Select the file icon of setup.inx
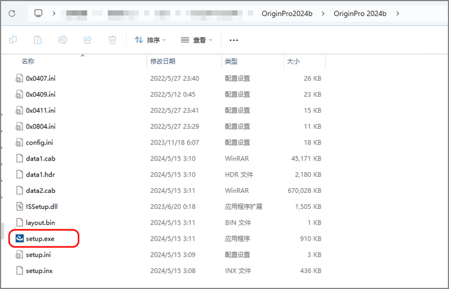The width and height of the screenshot is (449, 289). [19, 270]
